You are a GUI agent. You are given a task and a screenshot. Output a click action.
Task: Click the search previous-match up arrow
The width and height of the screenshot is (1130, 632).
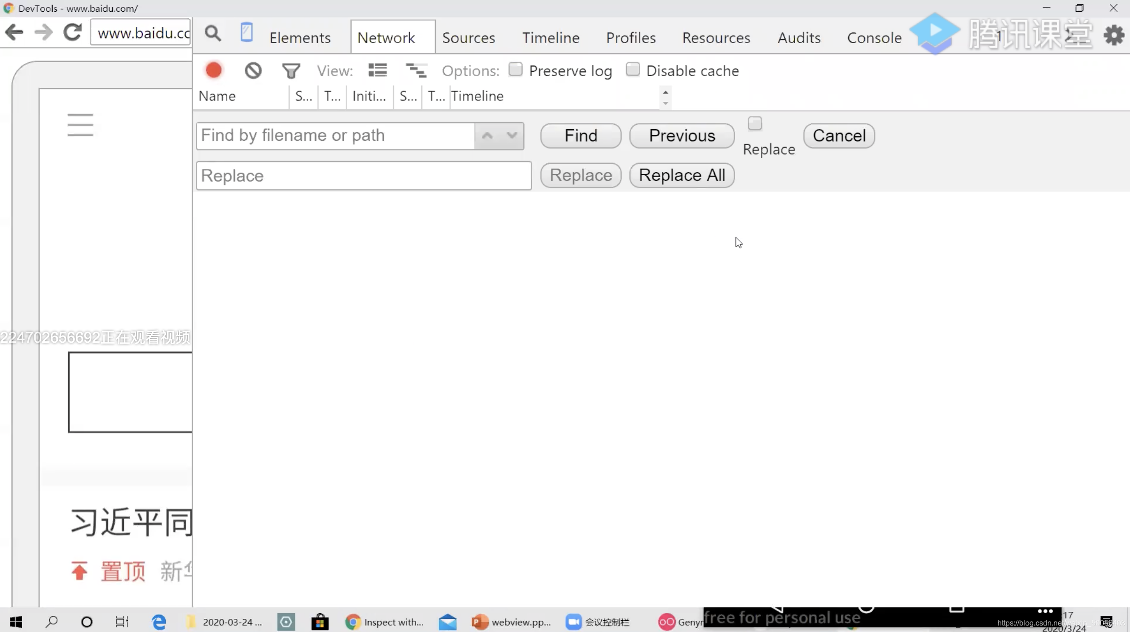(487, 136)
